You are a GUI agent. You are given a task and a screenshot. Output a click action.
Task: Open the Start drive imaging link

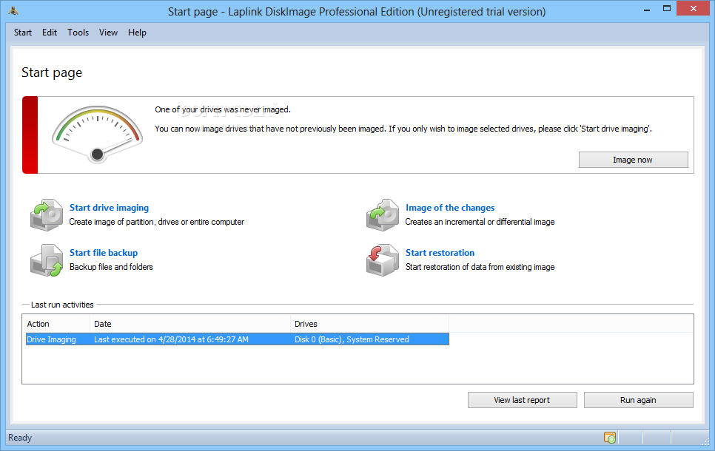click(x=109, y=208)
